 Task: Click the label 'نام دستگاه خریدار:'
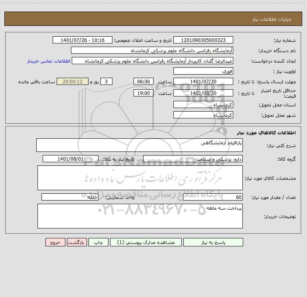(277, 51)
